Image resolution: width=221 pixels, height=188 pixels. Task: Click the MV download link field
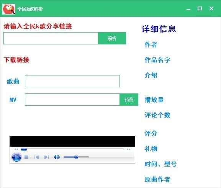tap(72, 100)
